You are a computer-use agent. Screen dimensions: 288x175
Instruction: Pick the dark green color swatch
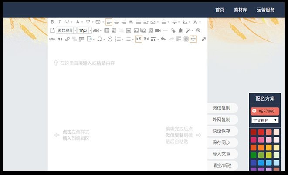254,155
